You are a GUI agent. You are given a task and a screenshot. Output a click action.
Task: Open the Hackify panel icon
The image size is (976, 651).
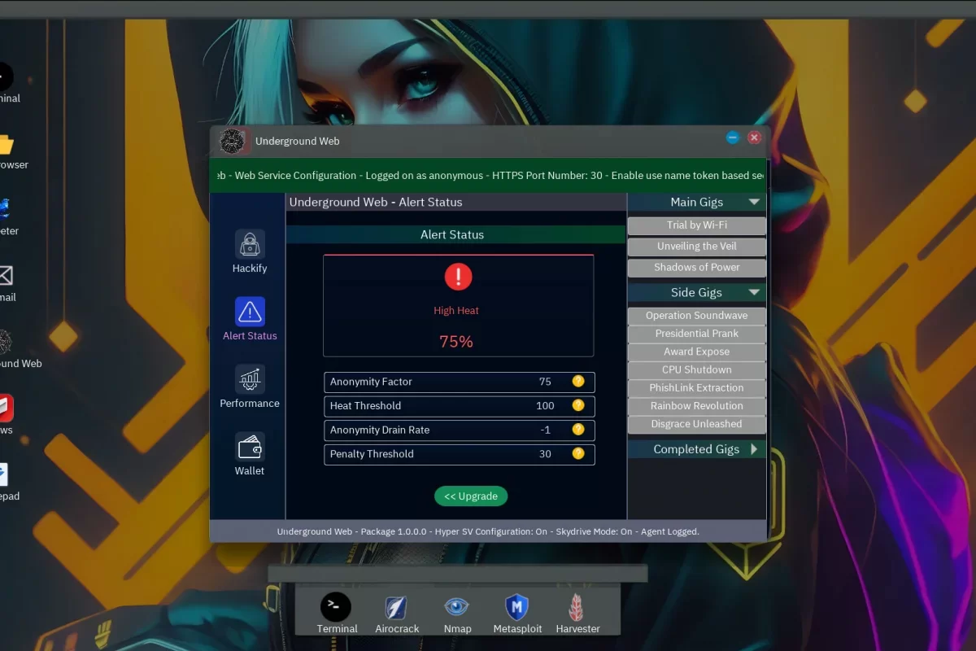250,244
